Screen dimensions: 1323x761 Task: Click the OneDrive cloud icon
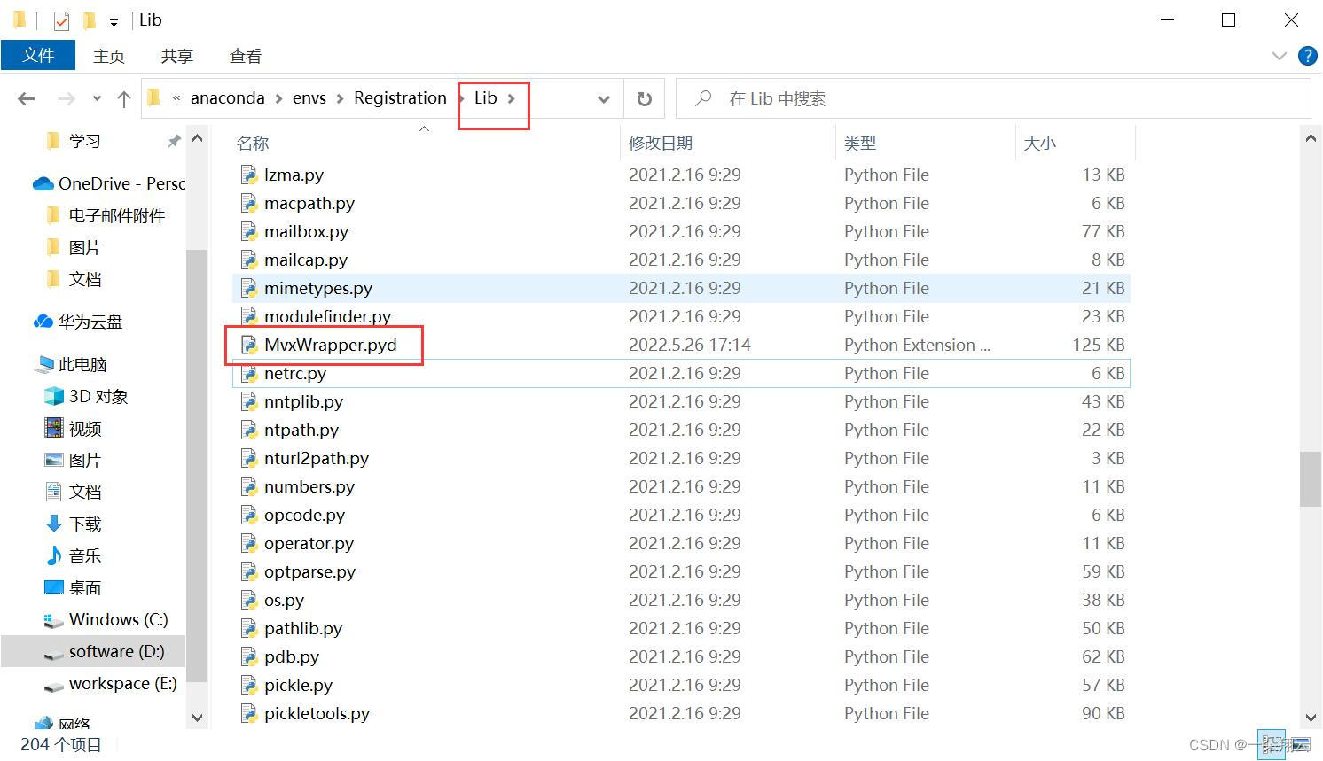coord(43,183)
